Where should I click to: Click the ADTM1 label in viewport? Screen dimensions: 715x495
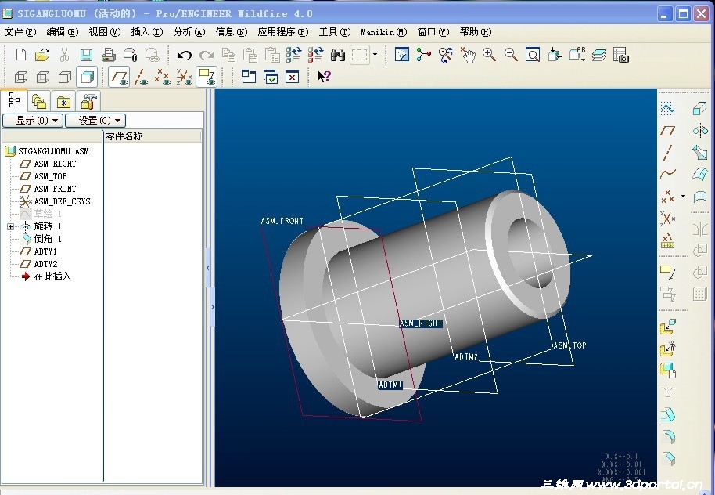tap(390, 385)
